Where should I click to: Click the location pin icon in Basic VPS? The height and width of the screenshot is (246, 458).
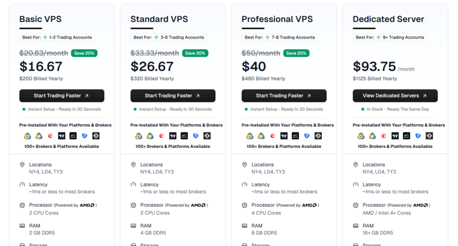[x=22, y=165]
